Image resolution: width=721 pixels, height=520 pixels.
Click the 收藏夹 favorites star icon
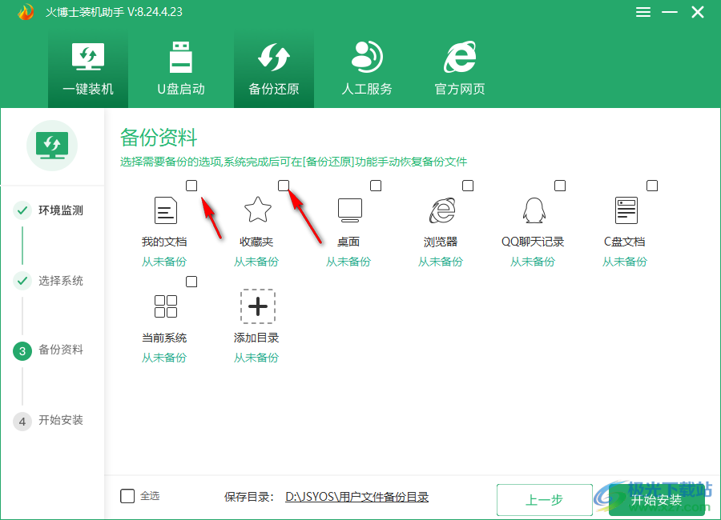coord(257,210)
